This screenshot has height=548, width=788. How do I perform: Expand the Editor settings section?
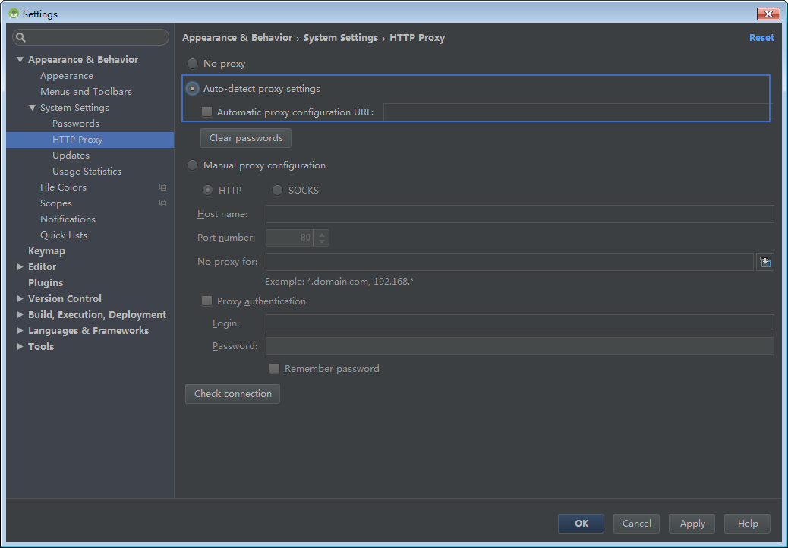[x=20, y=267]
